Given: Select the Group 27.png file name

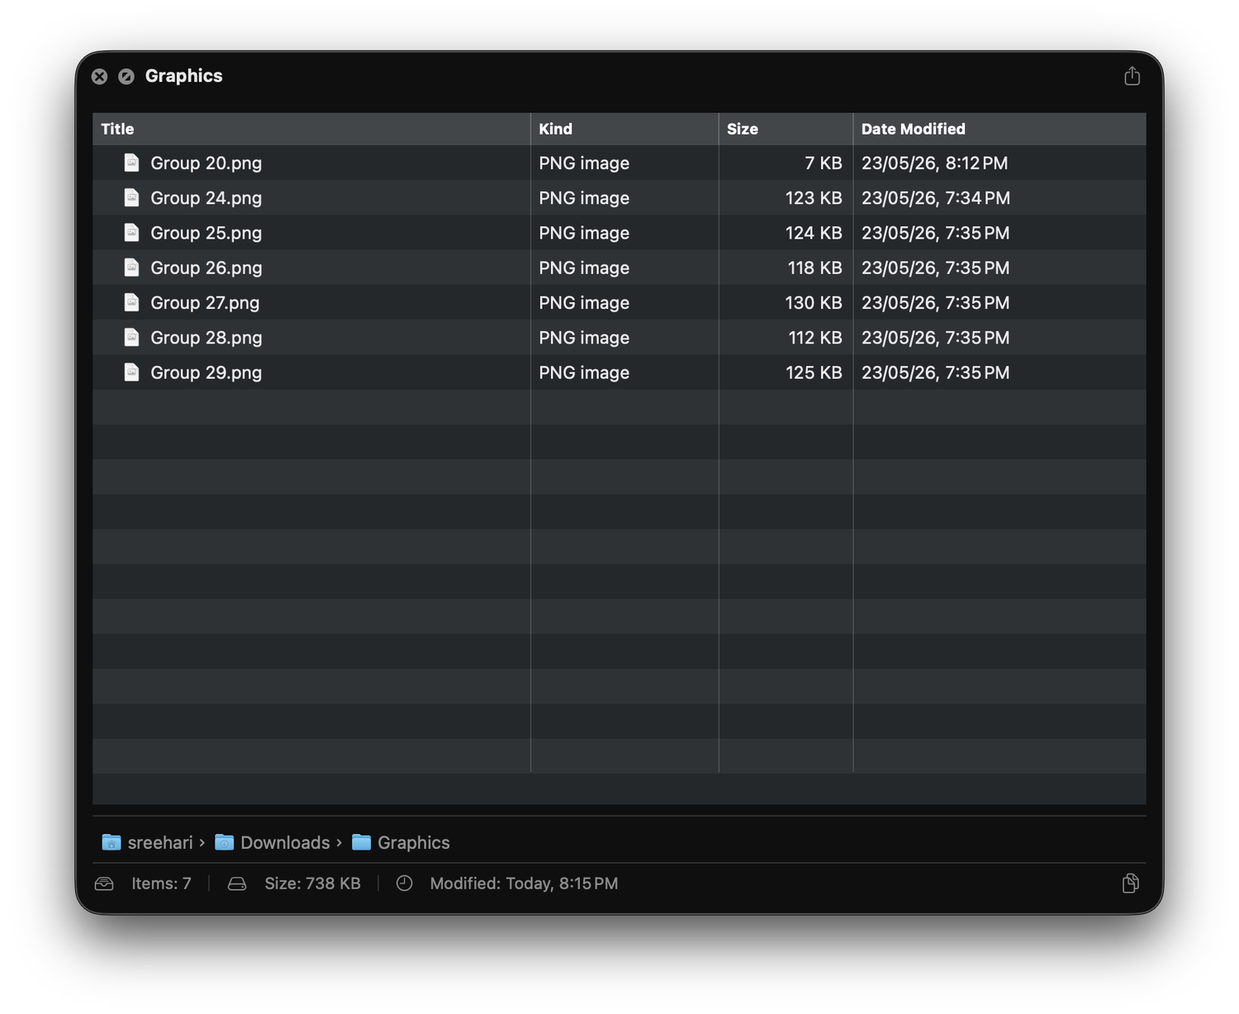Looking at the screenshot, I should (x=205, y=302).
